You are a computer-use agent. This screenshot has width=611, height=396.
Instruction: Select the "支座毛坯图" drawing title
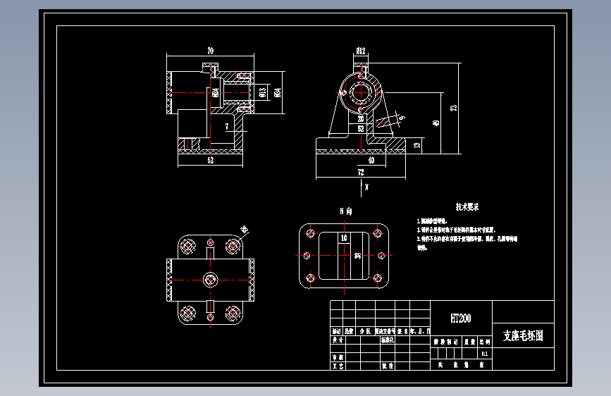tap(523, 335)
